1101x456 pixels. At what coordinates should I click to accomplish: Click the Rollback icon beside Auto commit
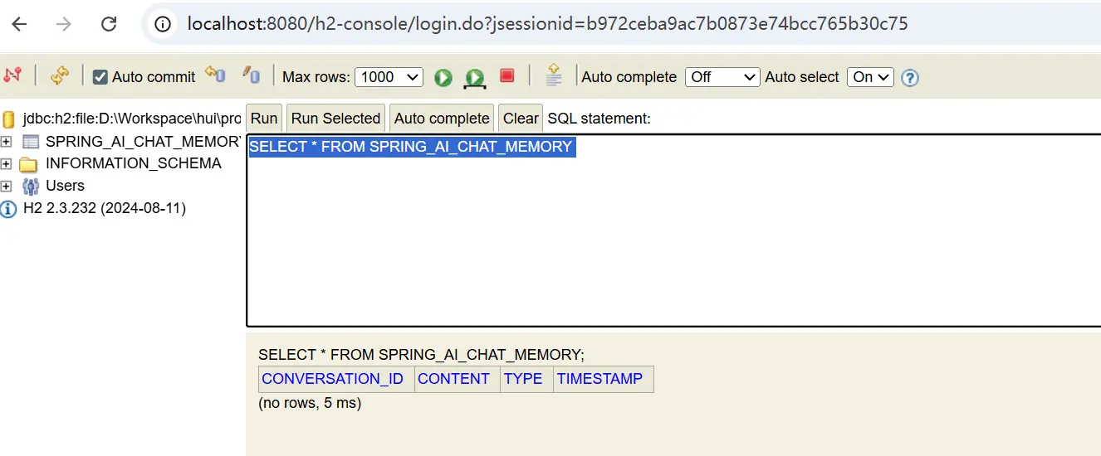(x=215, y=75)
